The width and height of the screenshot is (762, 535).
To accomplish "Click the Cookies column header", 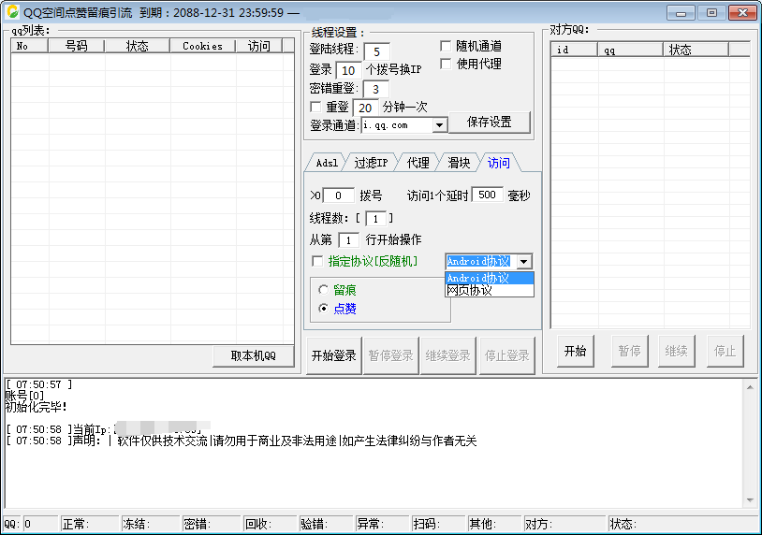I will point(202,46).
